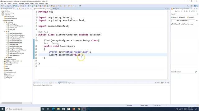Maximize the editor area icon
This screenshot has width=199, height=111.
point(168,9)
